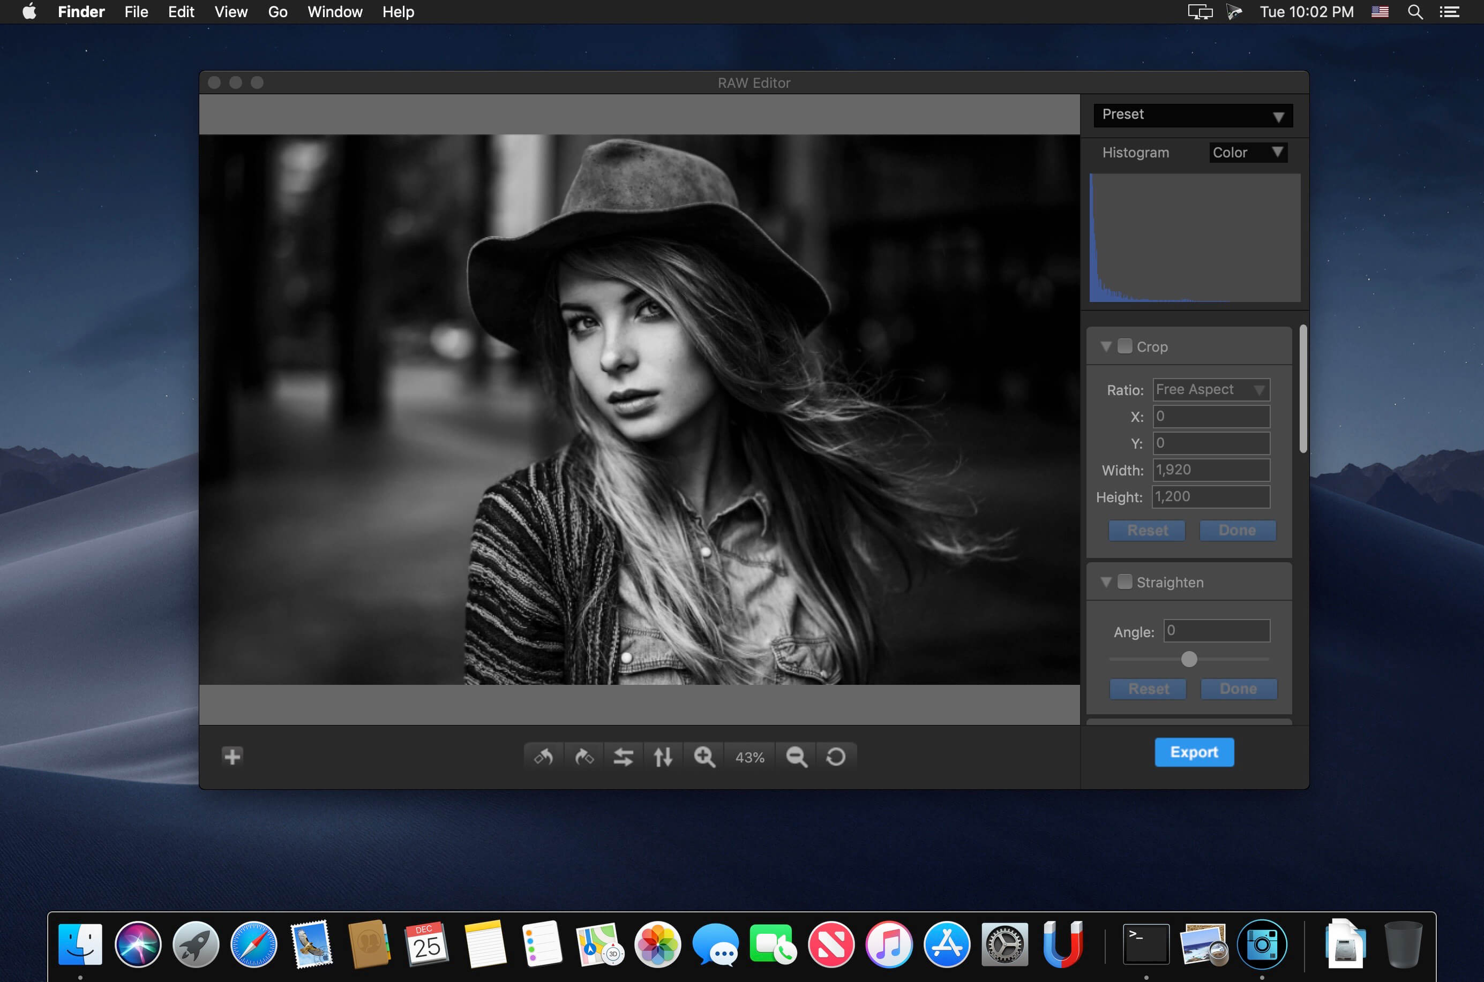Click the Width input field
The width and height of the screenshot is (1484, 982).
tap(1211, 469)
